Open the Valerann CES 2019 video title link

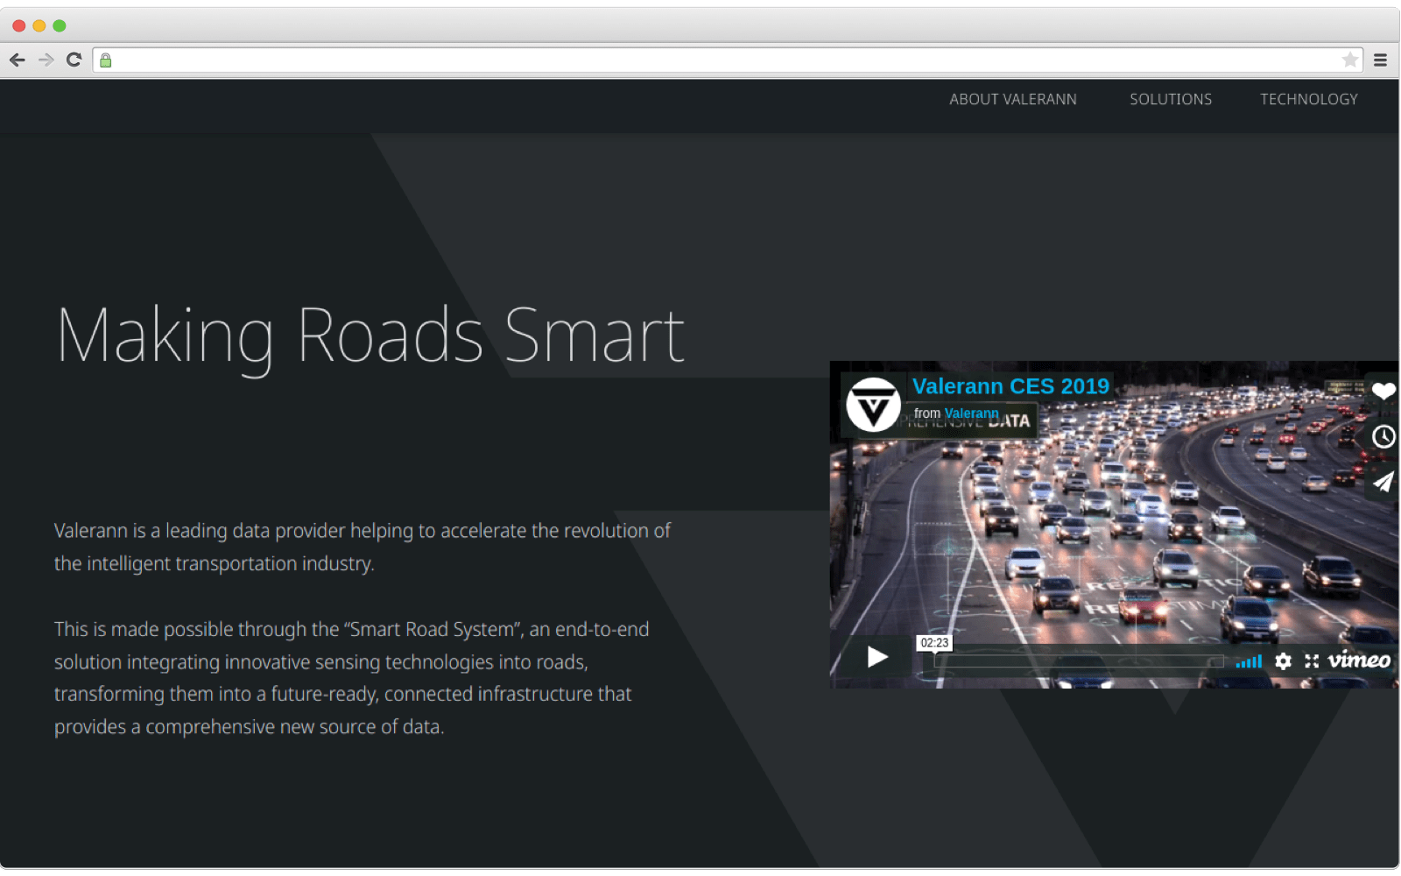pyautogui.click(x=1010, y=386)
